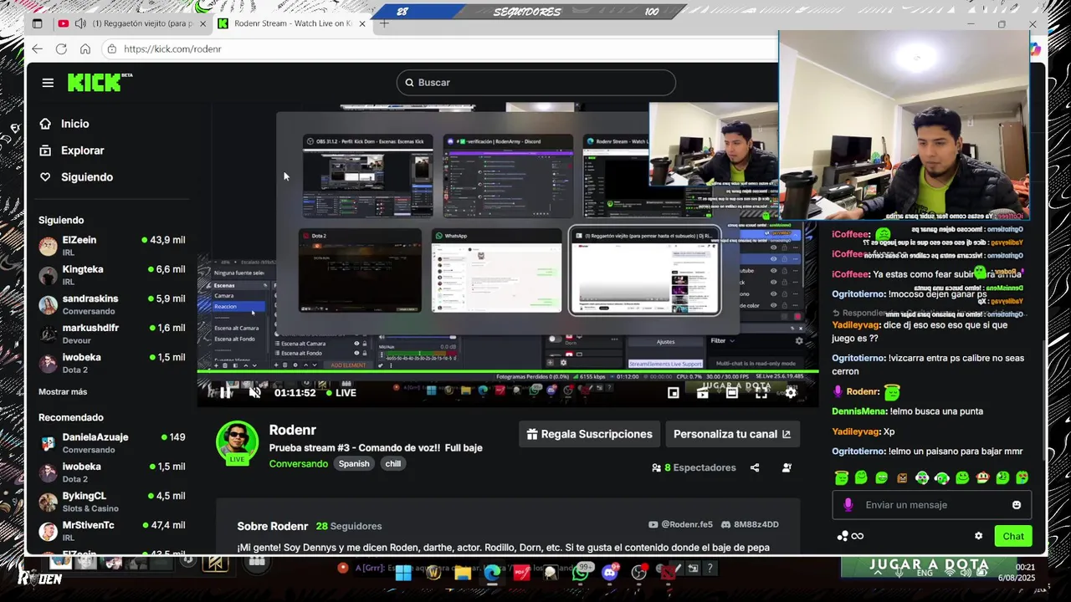
Task: Switch to the Reggaetón viejito browser tab
Action: point(132,23)
